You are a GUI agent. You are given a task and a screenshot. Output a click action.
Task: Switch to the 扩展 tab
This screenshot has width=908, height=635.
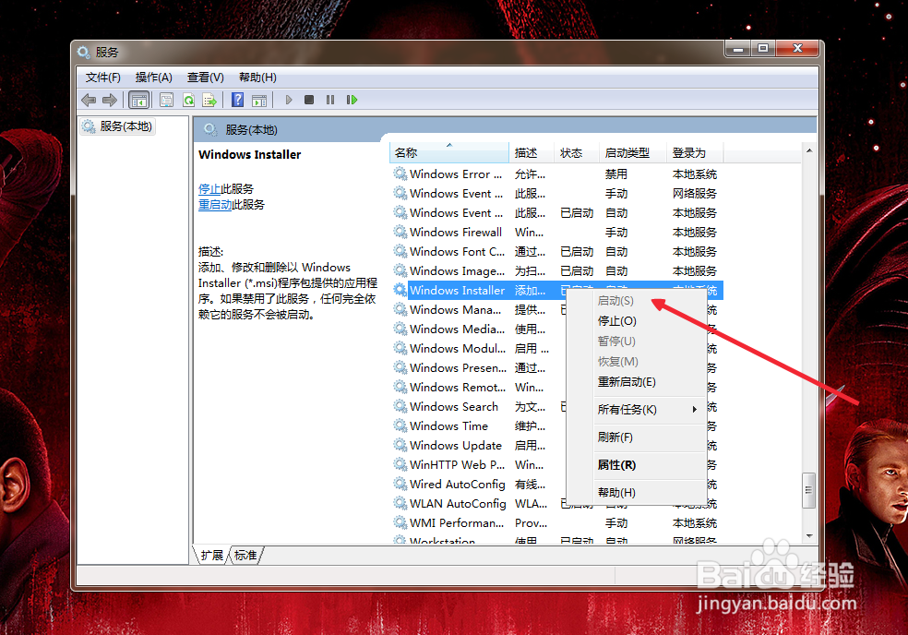point(211,555)
